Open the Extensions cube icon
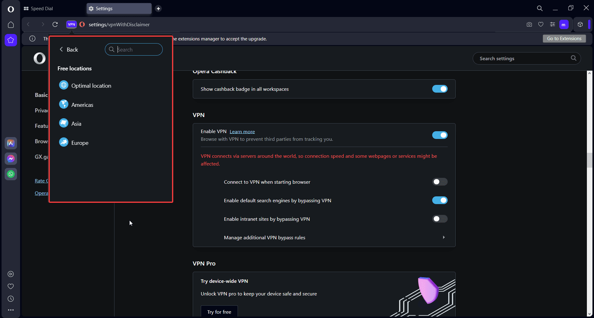 (x=580, y=24)
